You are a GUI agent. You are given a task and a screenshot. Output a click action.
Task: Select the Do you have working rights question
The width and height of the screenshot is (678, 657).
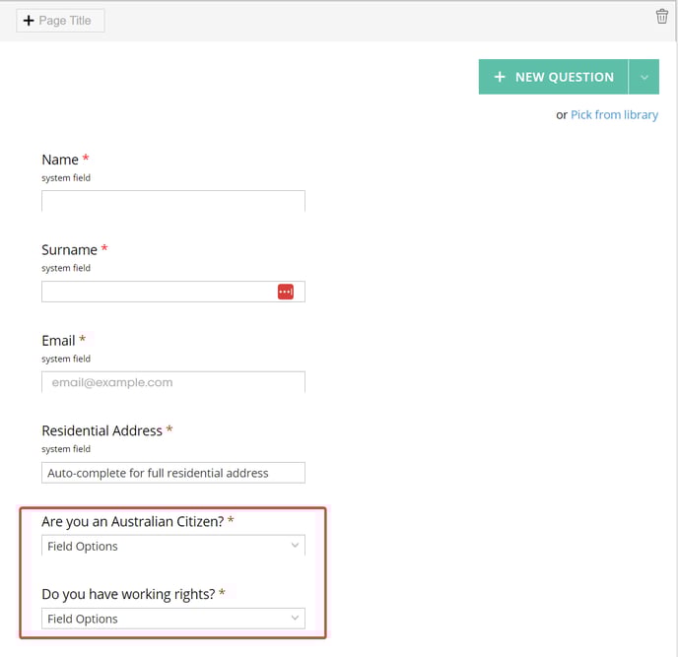(x=128, y=594)
